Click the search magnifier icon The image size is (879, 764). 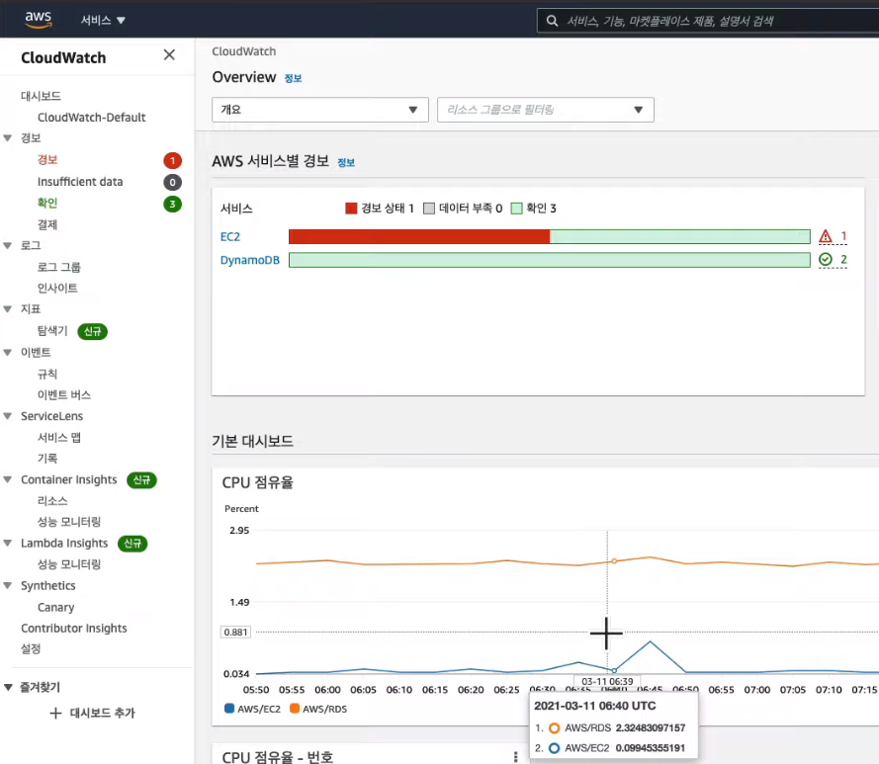click(x=552, y=21)
